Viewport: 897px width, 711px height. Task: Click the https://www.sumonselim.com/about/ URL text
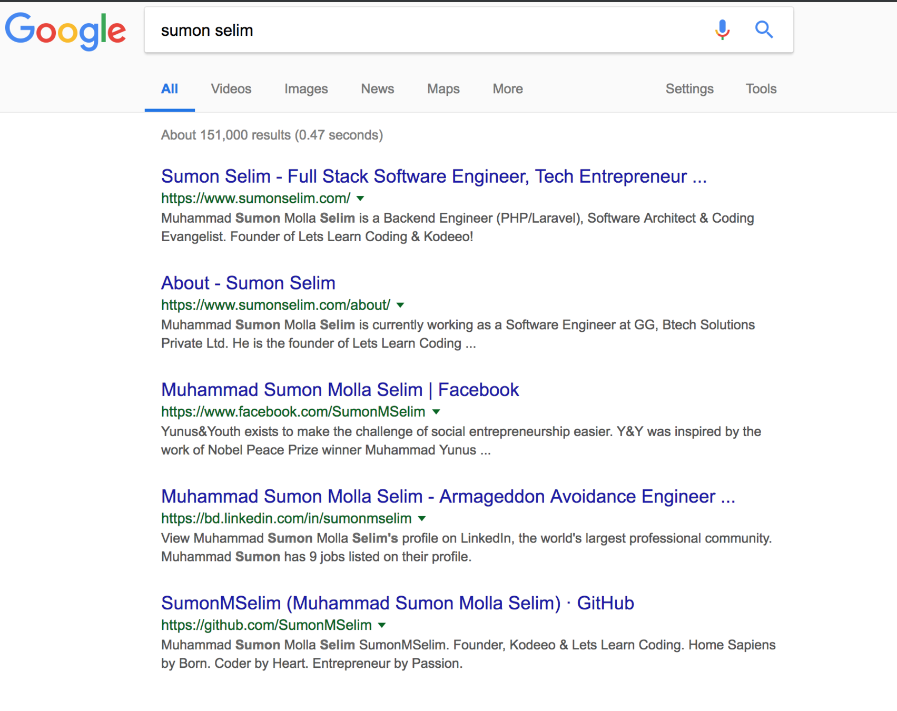coord(275,305)
